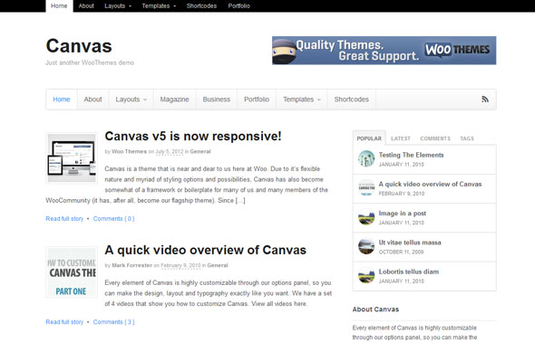Click the Ut vitae tellus massa thumbnail
This screenshot has width=535, height=343.
pyautogui.click(x=366, y=246)
